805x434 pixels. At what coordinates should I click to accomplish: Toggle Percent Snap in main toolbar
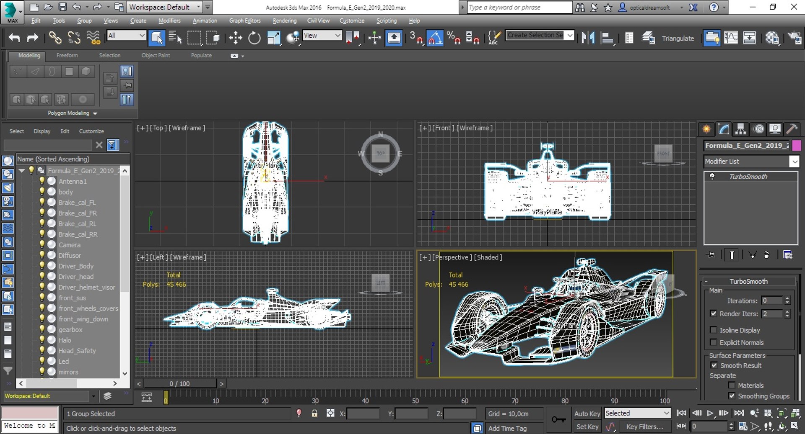[x=454, y=38]
